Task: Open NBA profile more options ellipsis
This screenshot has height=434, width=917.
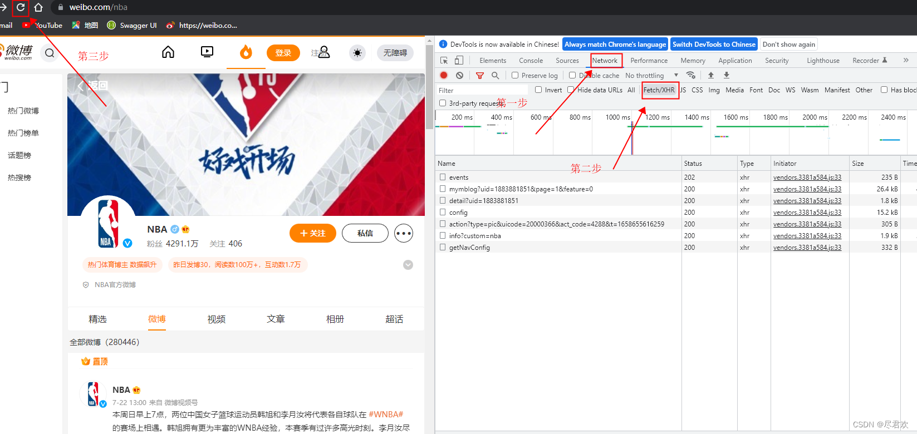Action: pos(404,233)
